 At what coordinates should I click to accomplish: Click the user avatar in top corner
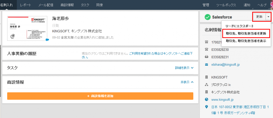(x=271, y=5)
